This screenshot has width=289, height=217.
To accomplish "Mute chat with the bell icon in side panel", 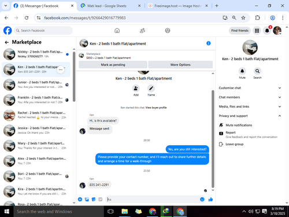I will [242, 71].
